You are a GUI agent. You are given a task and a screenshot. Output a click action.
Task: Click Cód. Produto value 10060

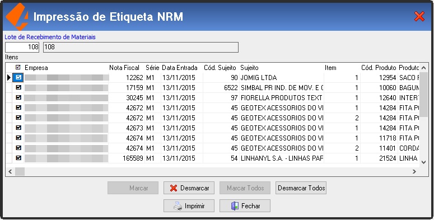[x=388, y=88]
